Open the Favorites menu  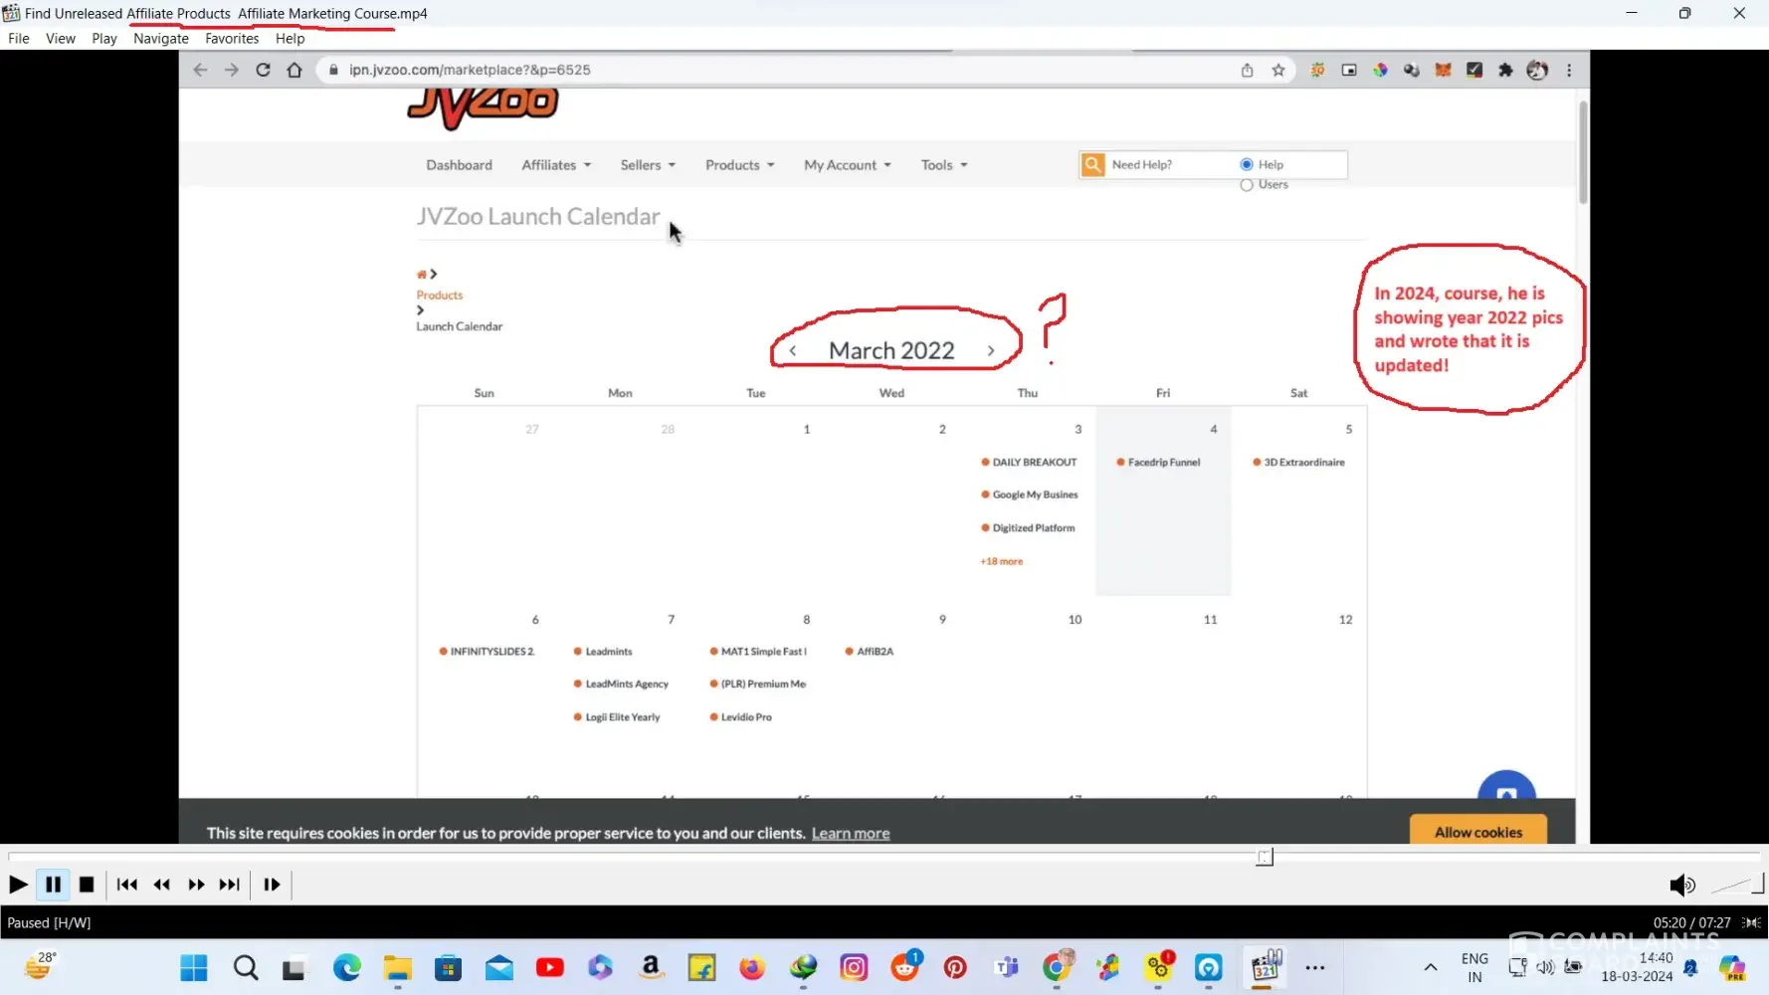coord(232,39)
